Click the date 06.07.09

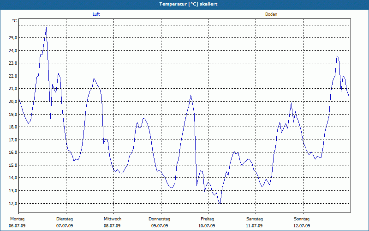point(17,226)
